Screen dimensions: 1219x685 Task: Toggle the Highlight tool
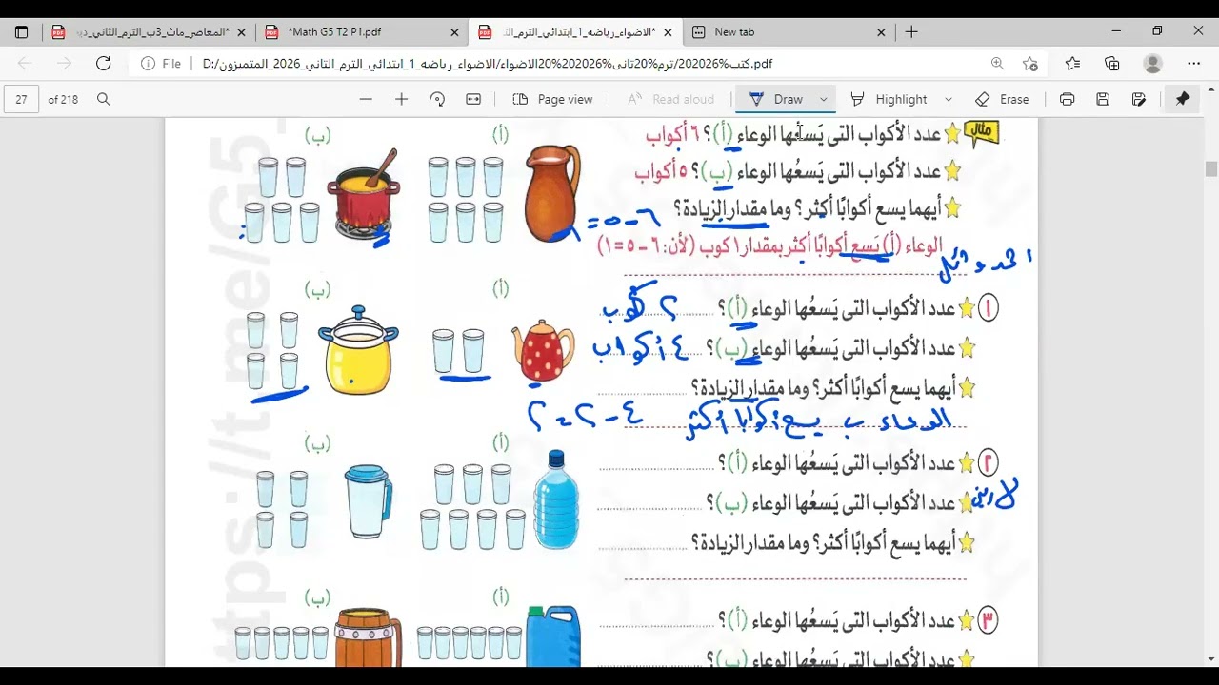point(888,99)
